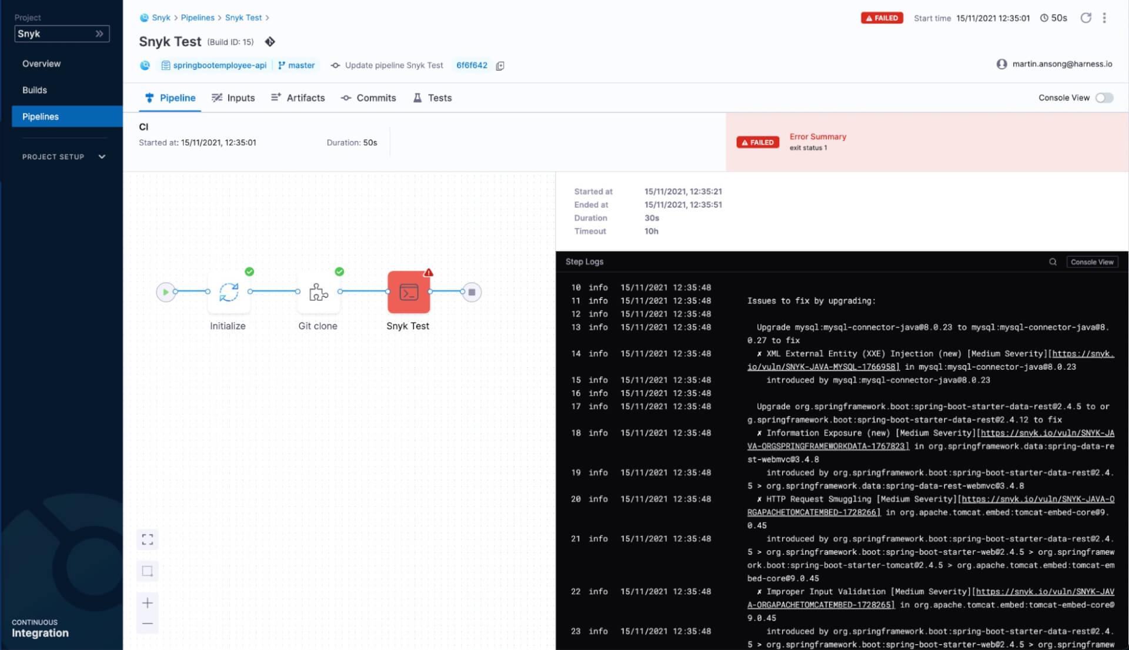
Task: Copy commit hash with the copy icon
Action: 500,66
